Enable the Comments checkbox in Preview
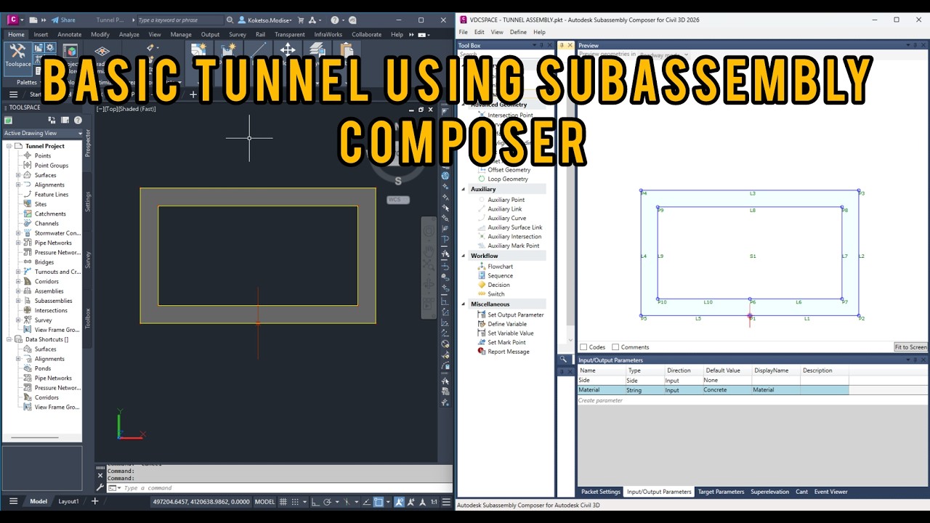Viewport: 930px width, 523px height. 615,347
